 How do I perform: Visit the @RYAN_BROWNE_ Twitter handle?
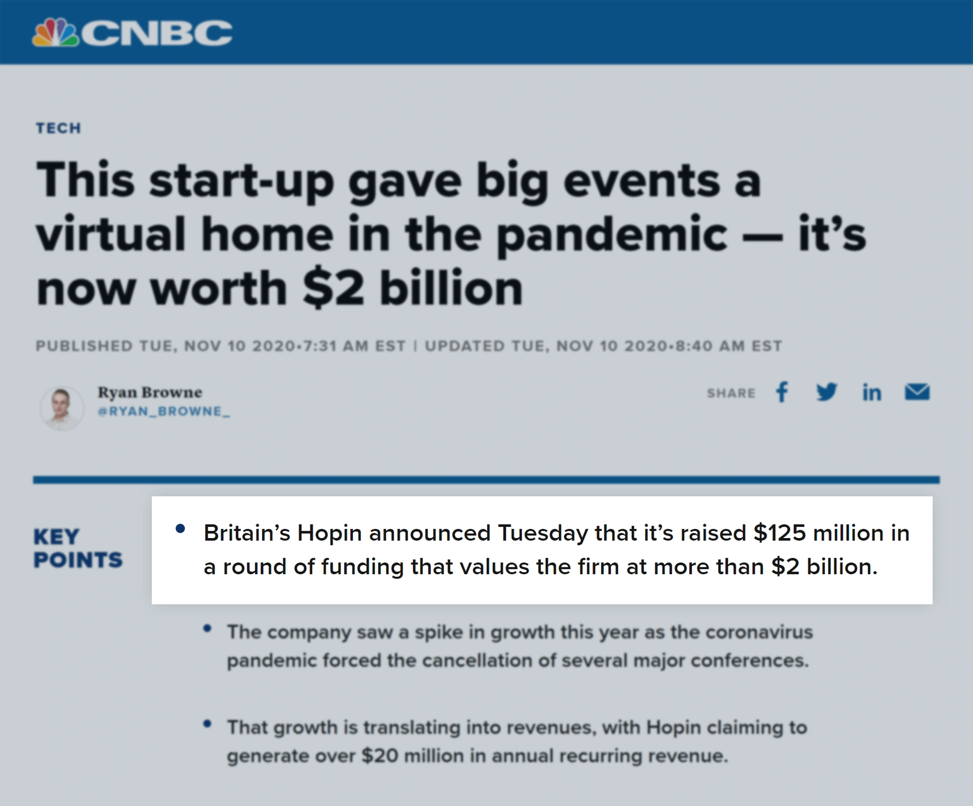click(x=164, y=411)
